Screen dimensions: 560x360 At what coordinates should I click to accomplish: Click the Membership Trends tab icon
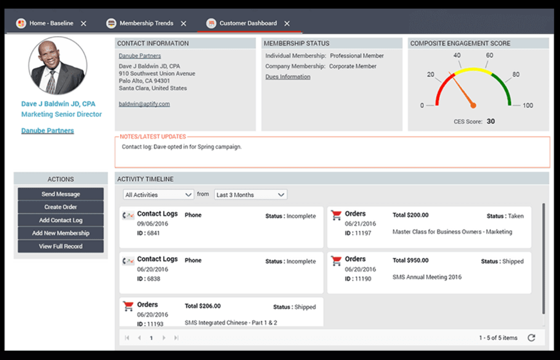point(111,23)
